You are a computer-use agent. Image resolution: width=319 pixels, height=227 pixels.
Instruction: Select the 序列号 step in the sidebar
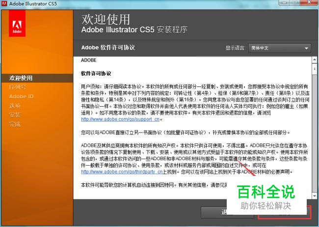[18, 87]
